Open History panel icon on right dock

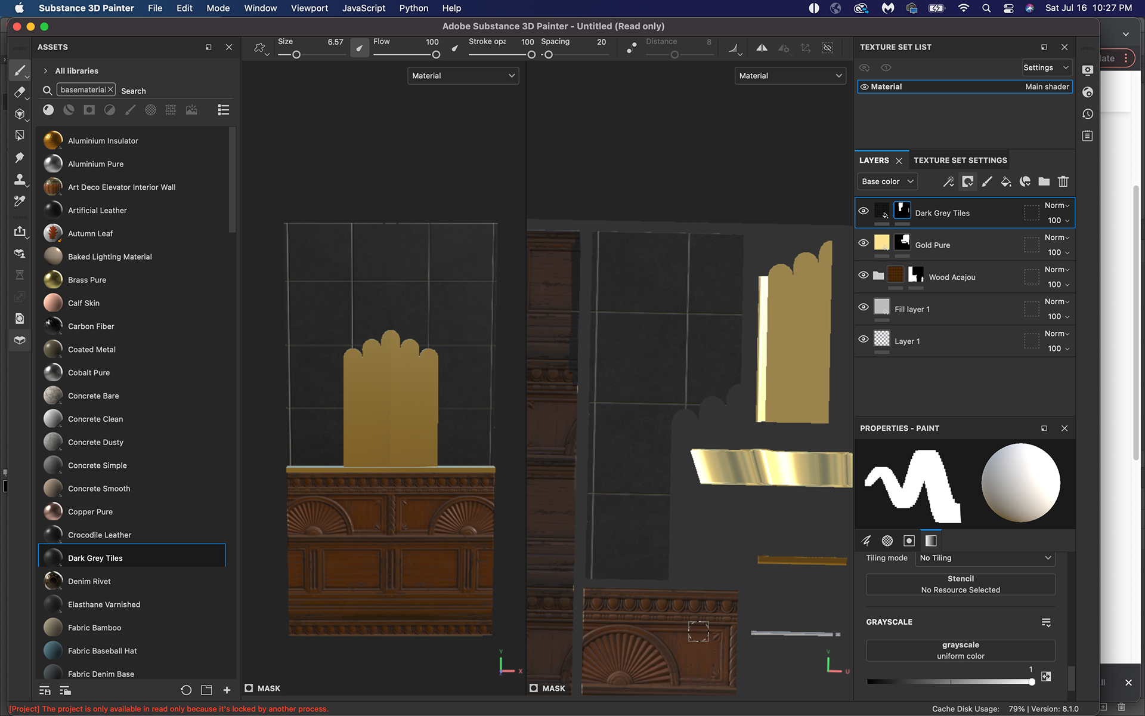point(1088,114)
